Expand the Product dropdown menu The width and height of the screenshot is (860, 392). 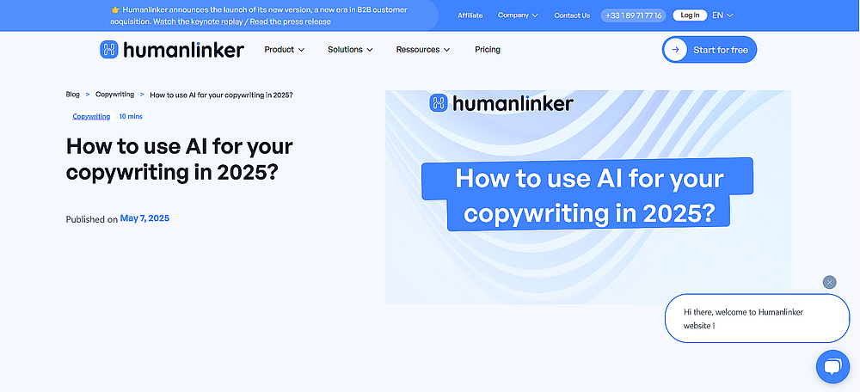pyautogui.click(x=284, y=49)
